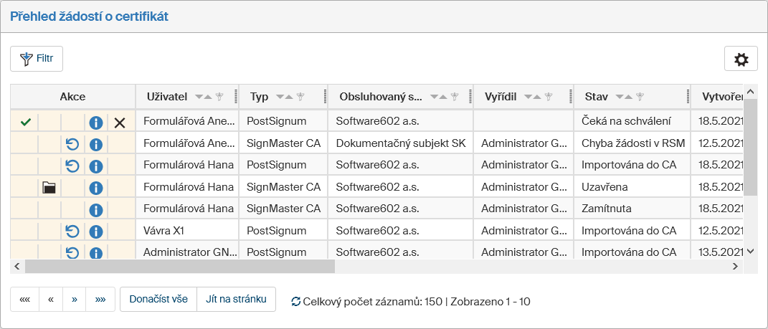Image resolution: width=768 pixels, height=329 pixels.
Task: Open the gear settings button
Action: (x=741, y=59)
